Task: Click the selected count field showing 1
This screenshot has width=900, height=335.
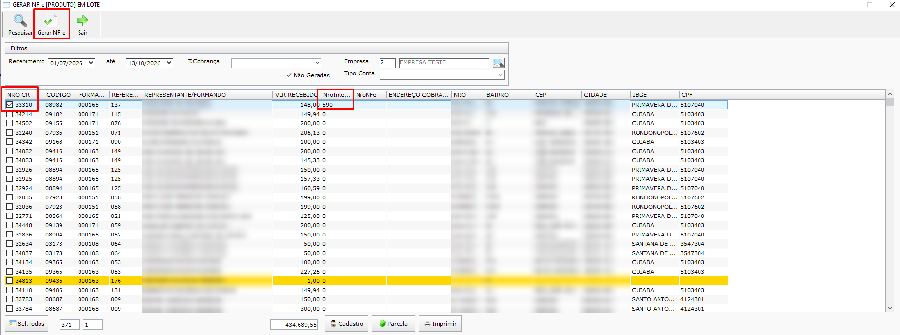Action: click(x=93, y=325)
